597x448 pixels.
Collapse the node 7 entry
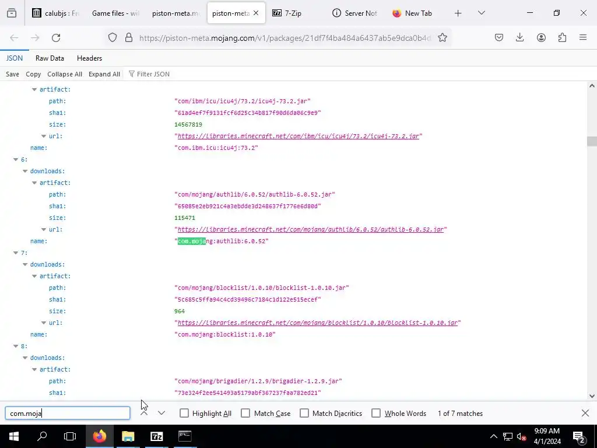tap(16, 253)
